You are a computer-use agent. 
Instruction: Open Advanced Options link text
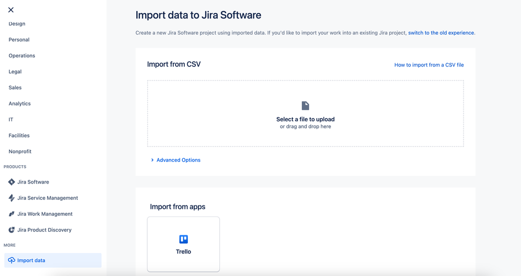pyautogui.click(x=179, y=160)
